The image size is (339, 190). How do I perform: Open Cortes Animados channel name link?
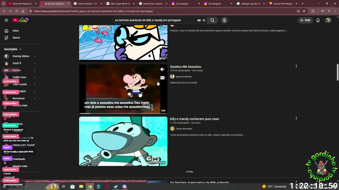click(184, 129)
